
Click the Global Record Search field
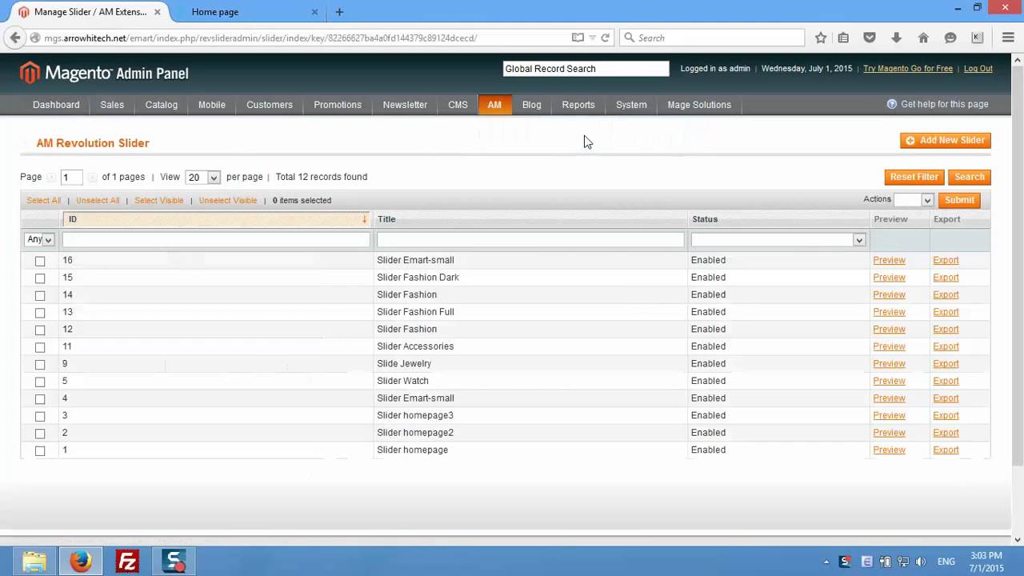click(586, 69)
